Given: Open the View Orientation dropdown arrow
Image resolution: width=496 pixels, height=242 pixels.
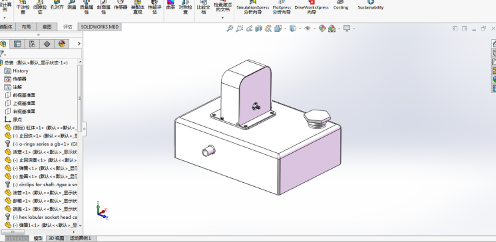Looking at the screenshot, I should [x=285, y=29].
